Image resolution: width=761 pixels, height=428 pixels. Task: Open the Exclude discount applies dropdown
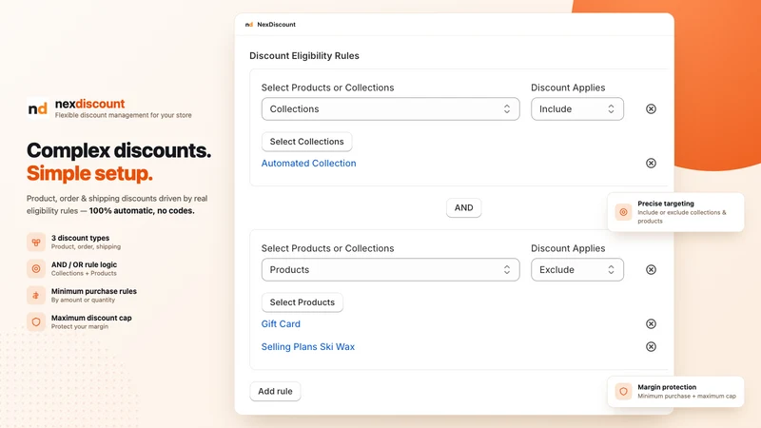point(577,269)
